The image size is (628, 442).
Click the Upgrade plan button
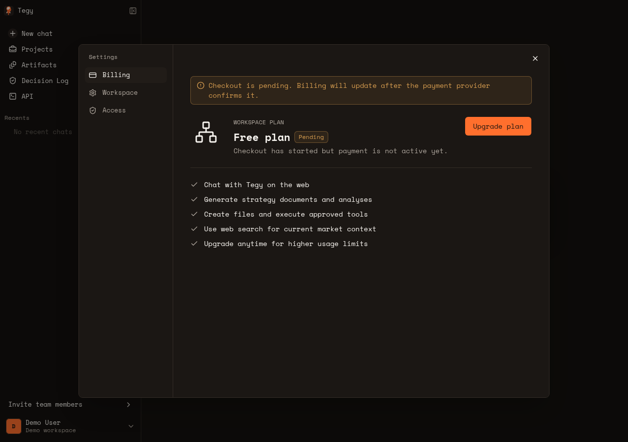click(x=498, y=126)
